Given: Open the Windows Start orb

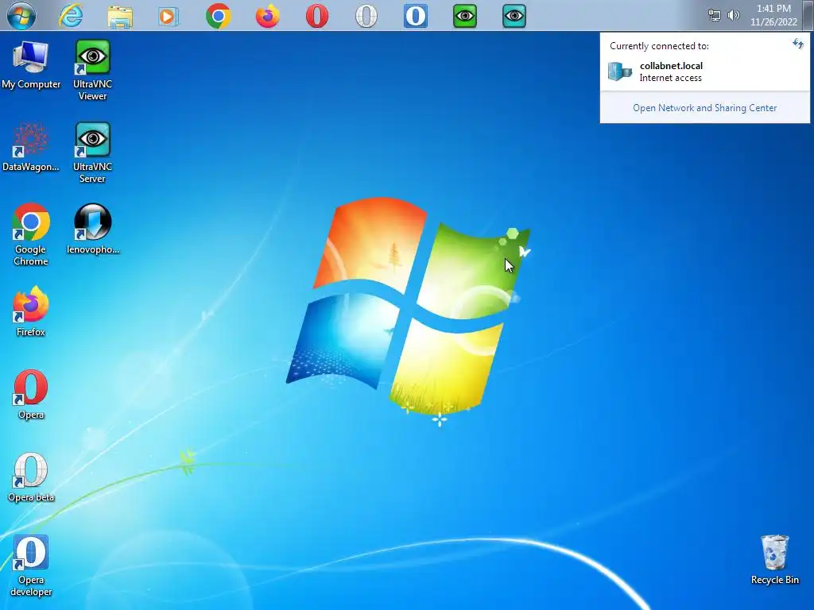Looking at the screenshot, I should click(x=21, y=16).
